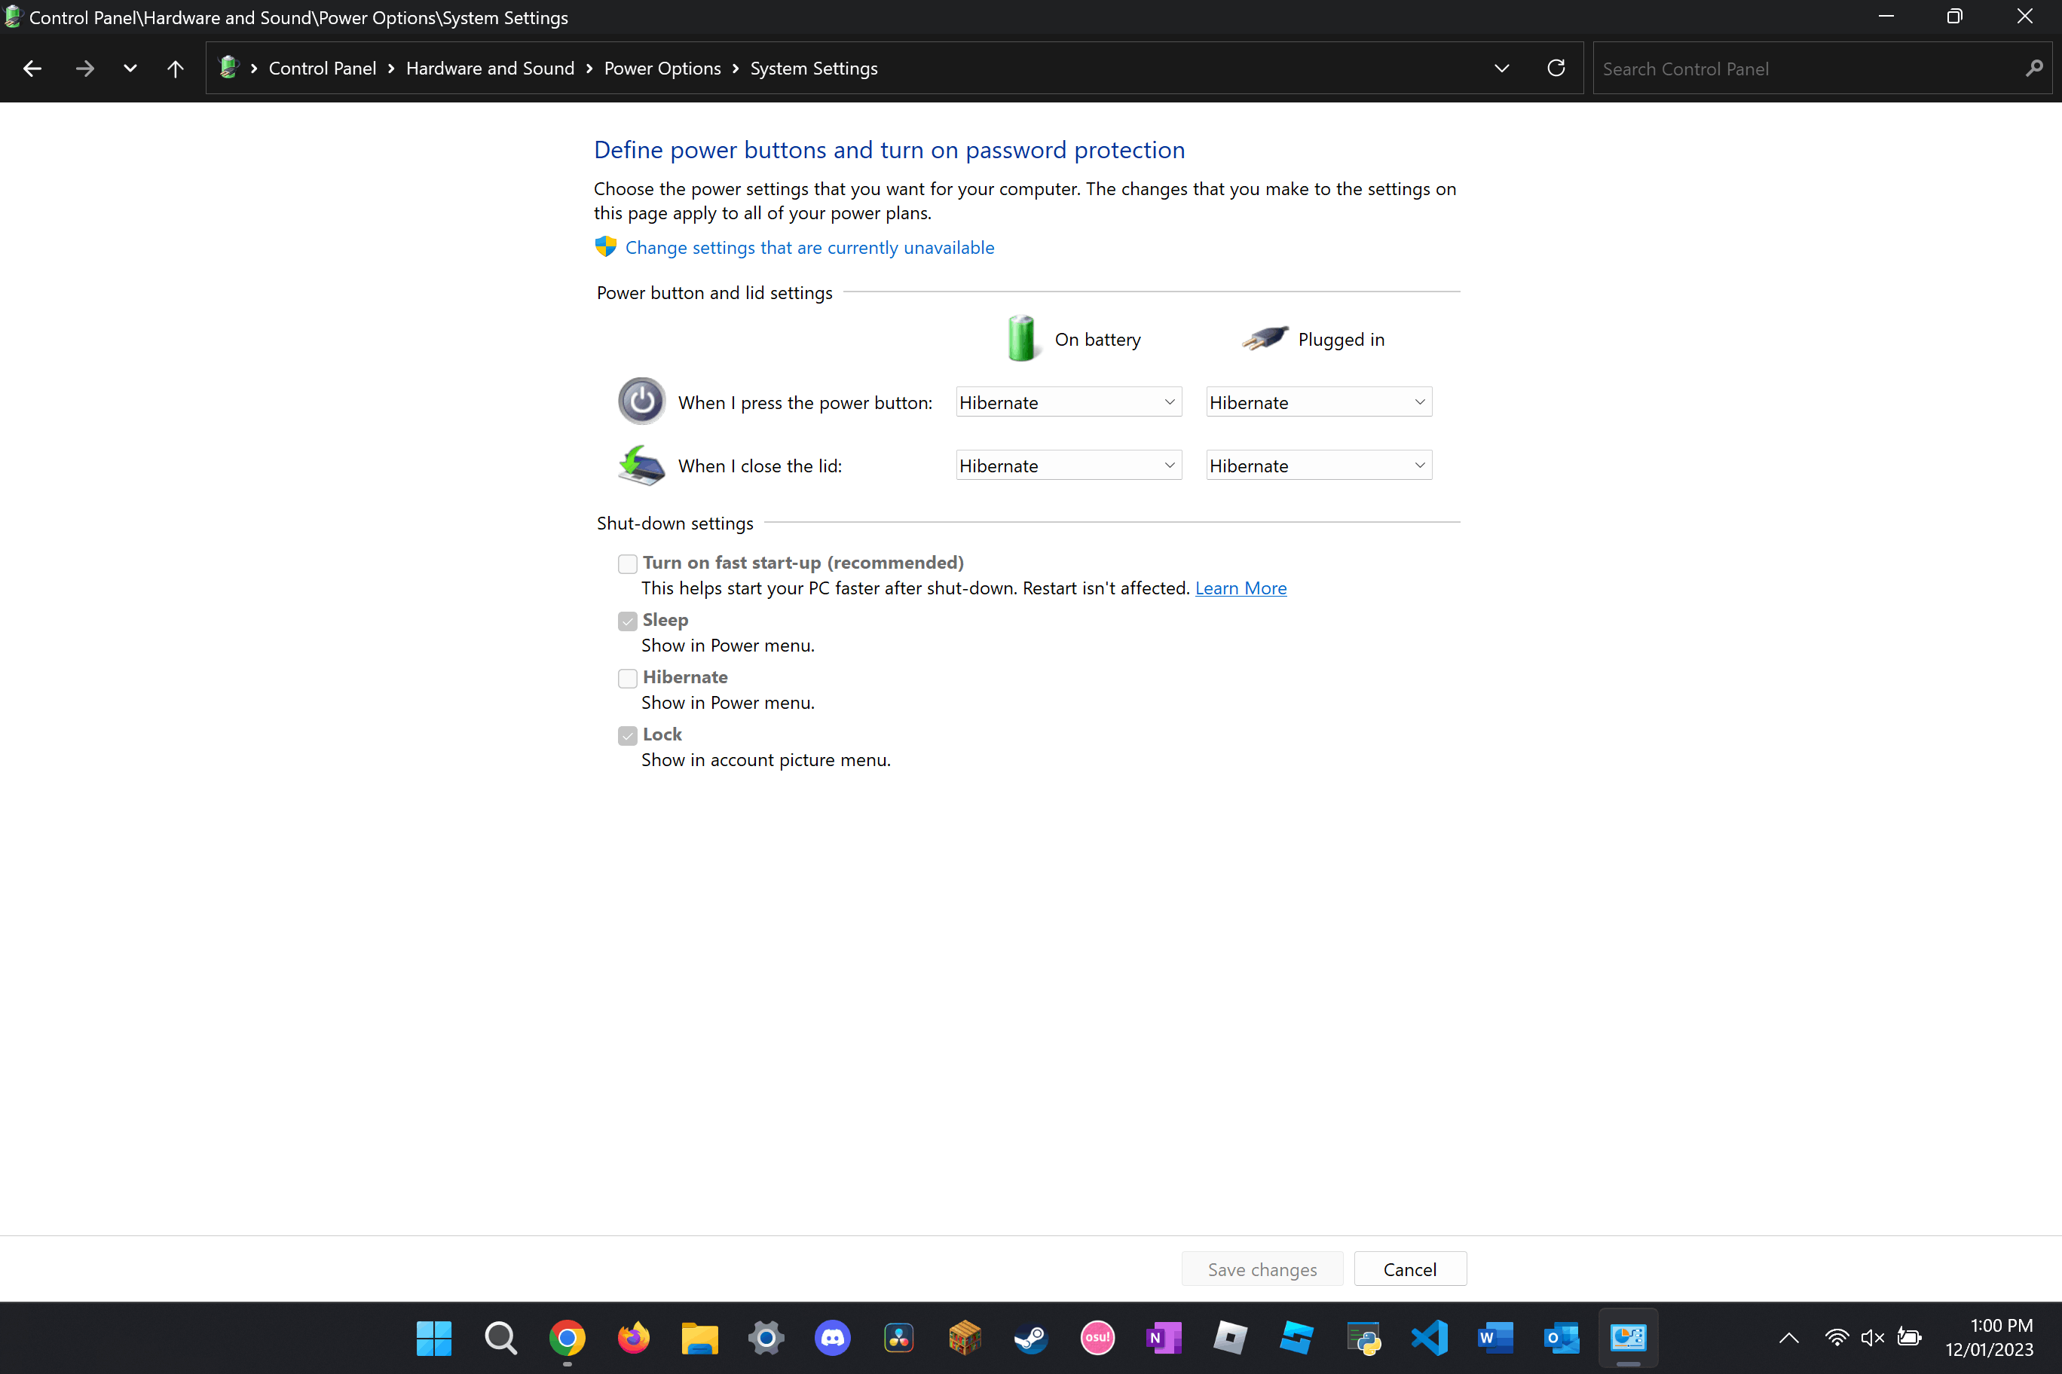Show hidden system tray icons

coord(1788,1338)
